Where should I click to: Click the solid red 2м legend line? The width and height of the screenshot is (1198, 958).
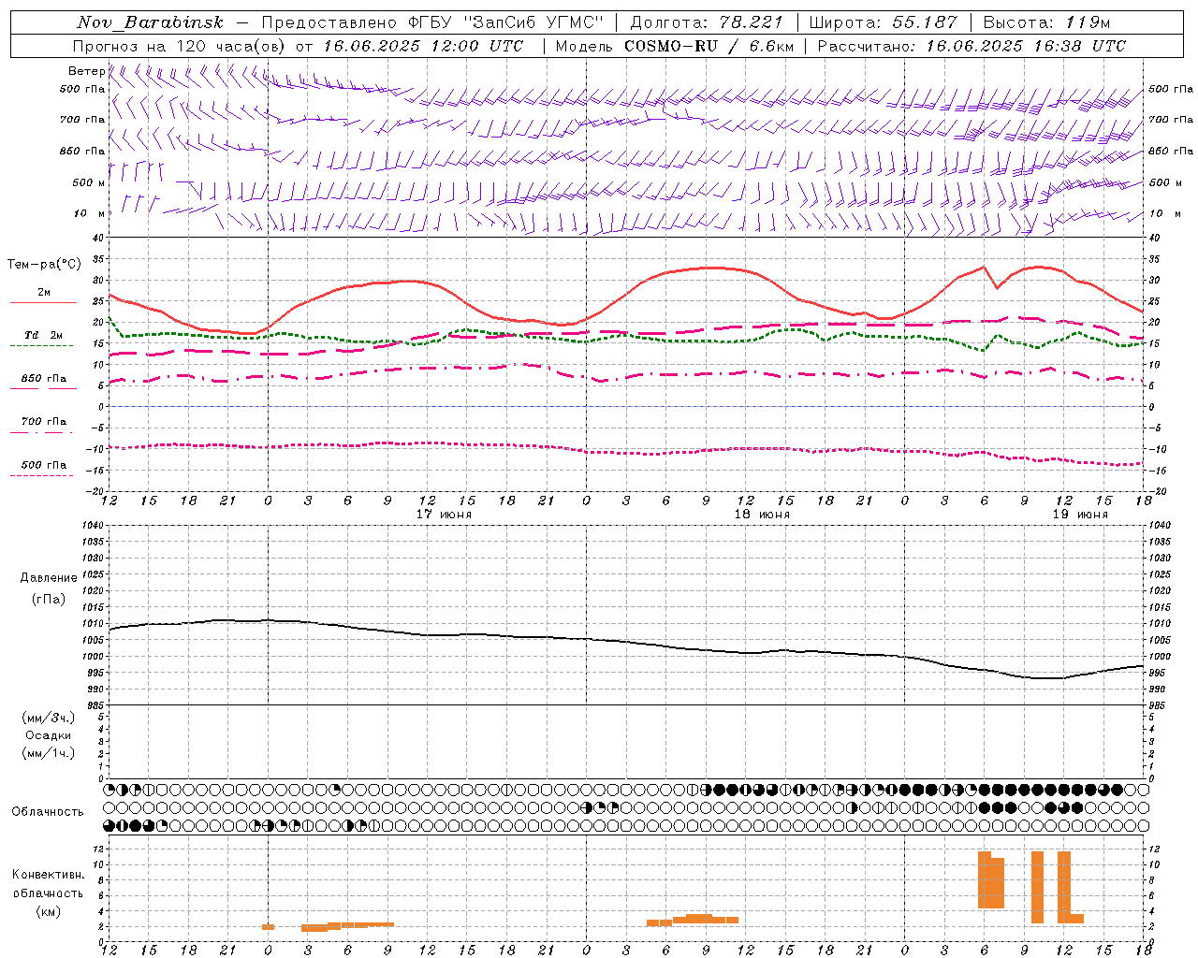click(x=43, y=302)
